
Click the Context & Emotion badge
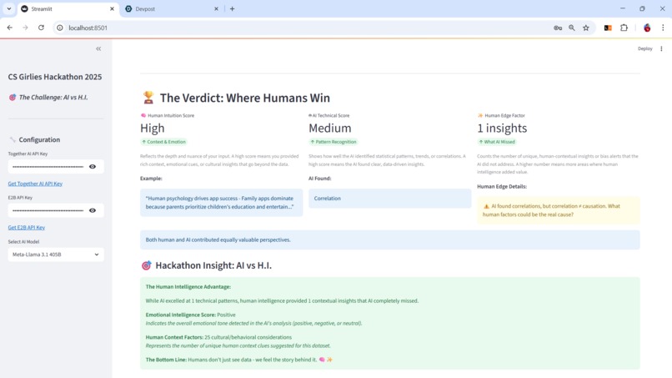tap(163, 142)
